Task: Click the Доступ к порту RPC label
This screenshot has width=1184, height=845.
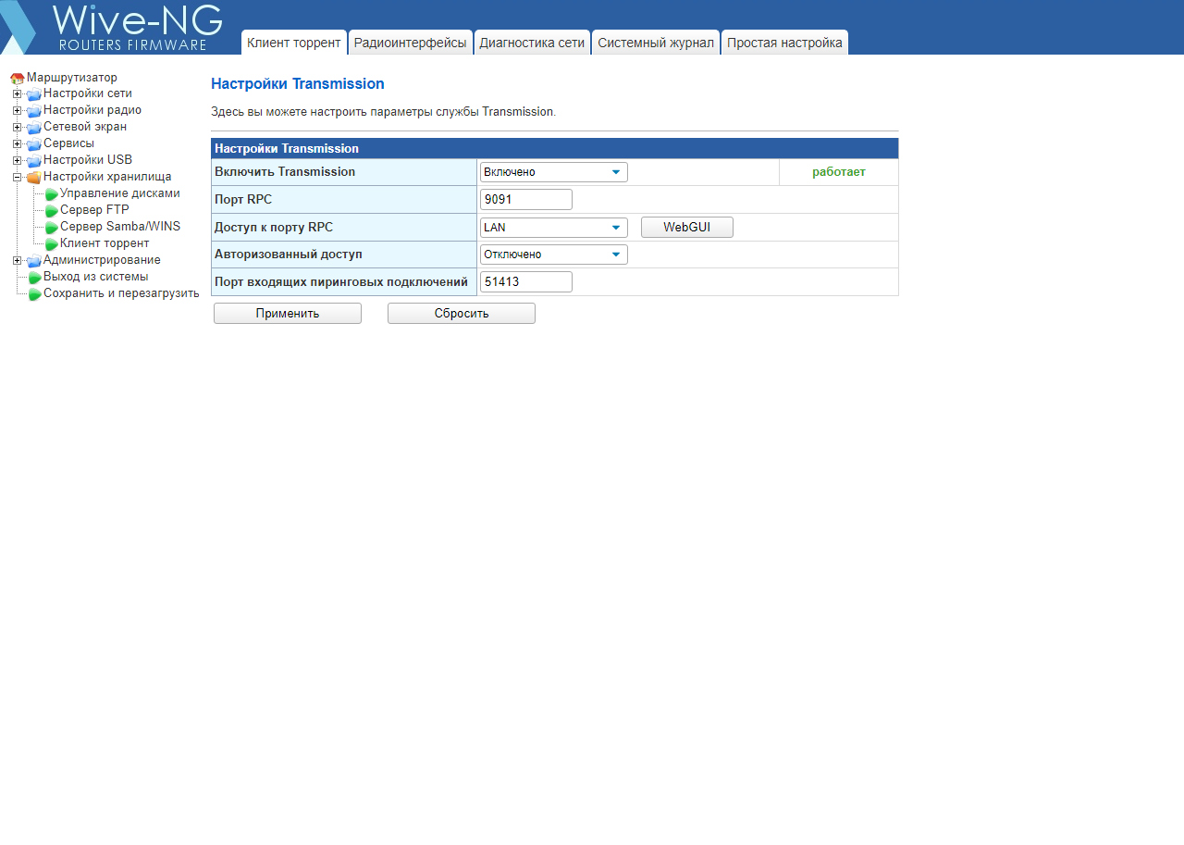Action: (274, 228)
